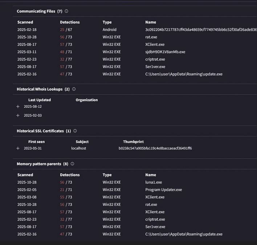Click the 21 / 71 detections value
This screenshot has width=257, height=245.
pos(66,190)
